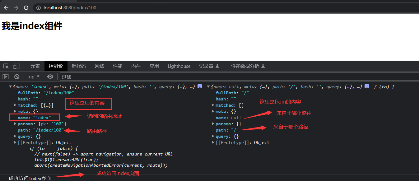Collapse the to route object

(10, 87)
